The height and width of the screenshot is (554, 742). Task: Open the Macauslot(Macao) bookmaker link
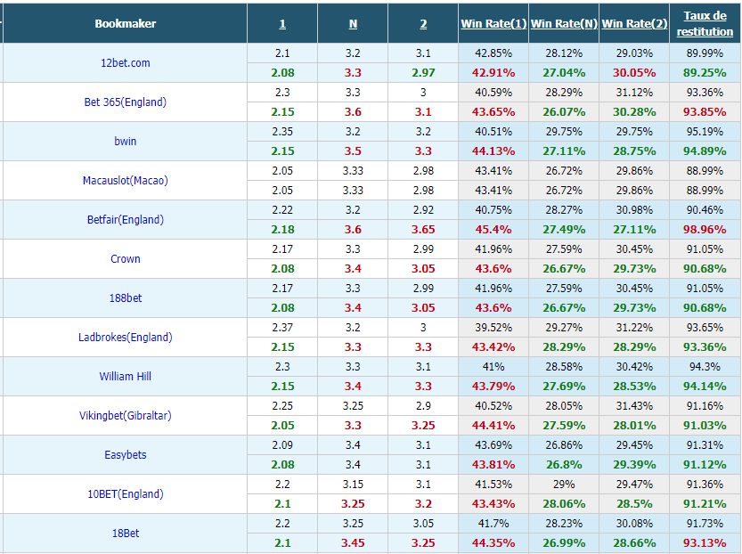(126, 181)
